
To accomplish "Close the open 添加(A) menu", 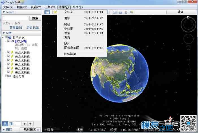I will coord(64,7).
